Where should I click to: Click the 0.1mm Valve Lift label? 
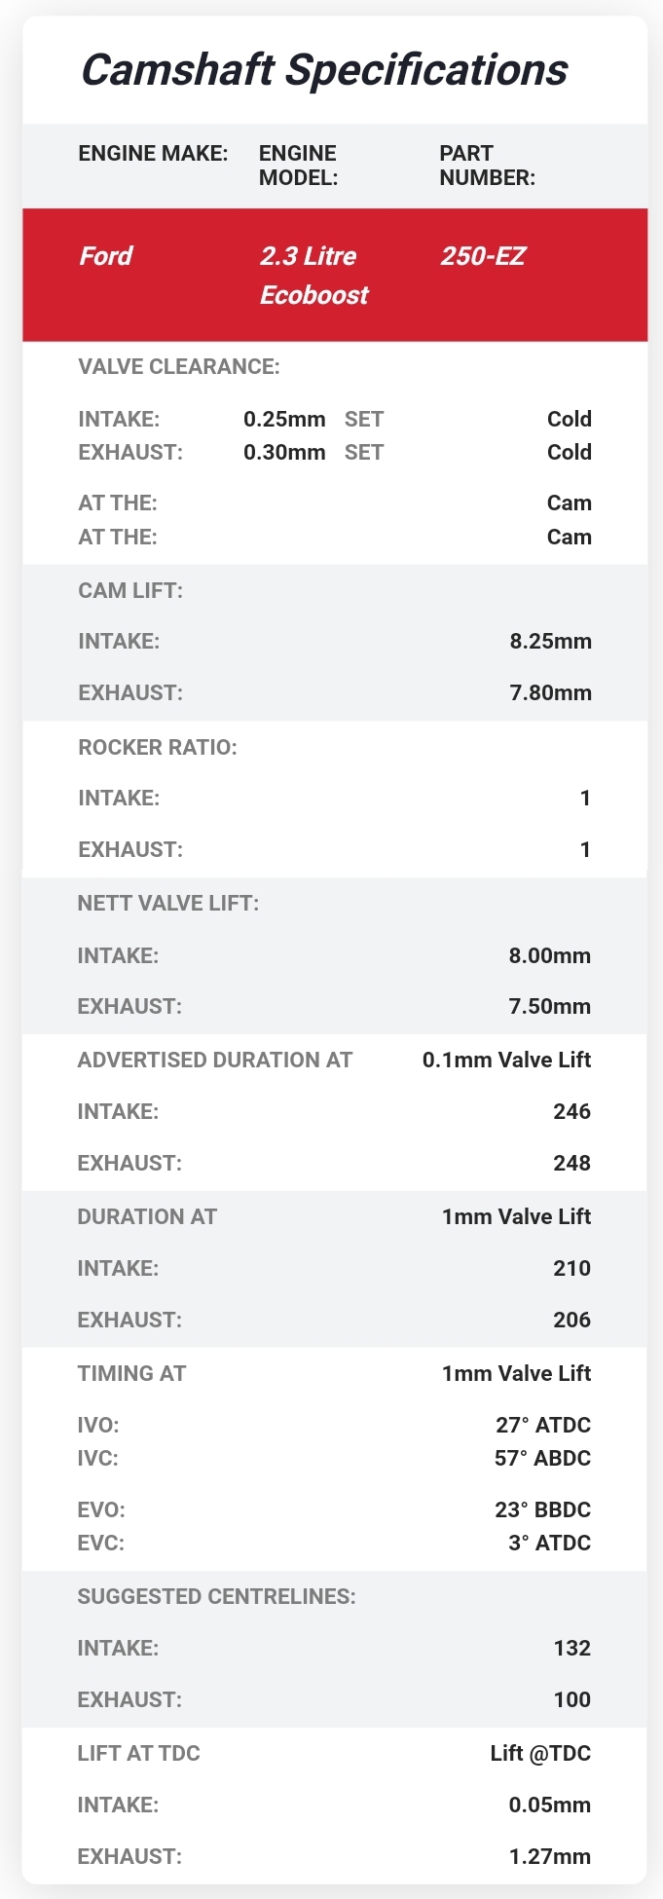pyautogui.click(x=506, y=1060)
